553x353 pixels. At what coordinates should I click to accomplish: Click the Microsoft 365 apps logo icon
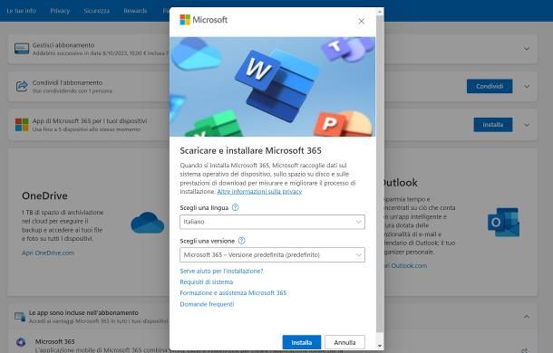coord(22,124)
